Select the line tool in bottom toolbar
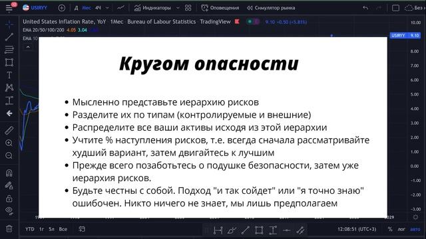 coord(246,230)
